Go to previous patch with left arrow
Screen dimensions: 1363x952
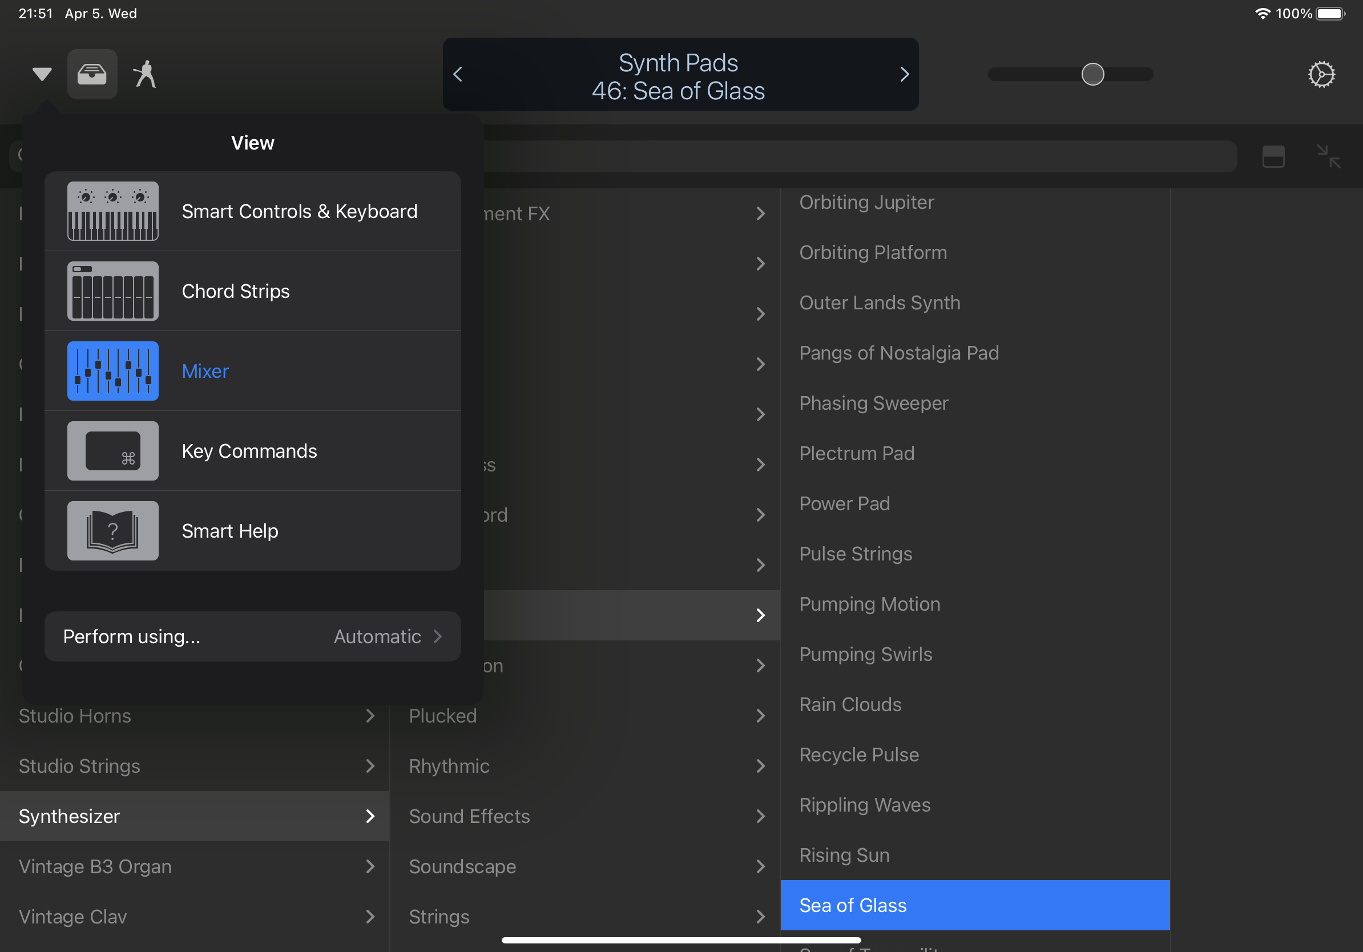pos(458,74)
